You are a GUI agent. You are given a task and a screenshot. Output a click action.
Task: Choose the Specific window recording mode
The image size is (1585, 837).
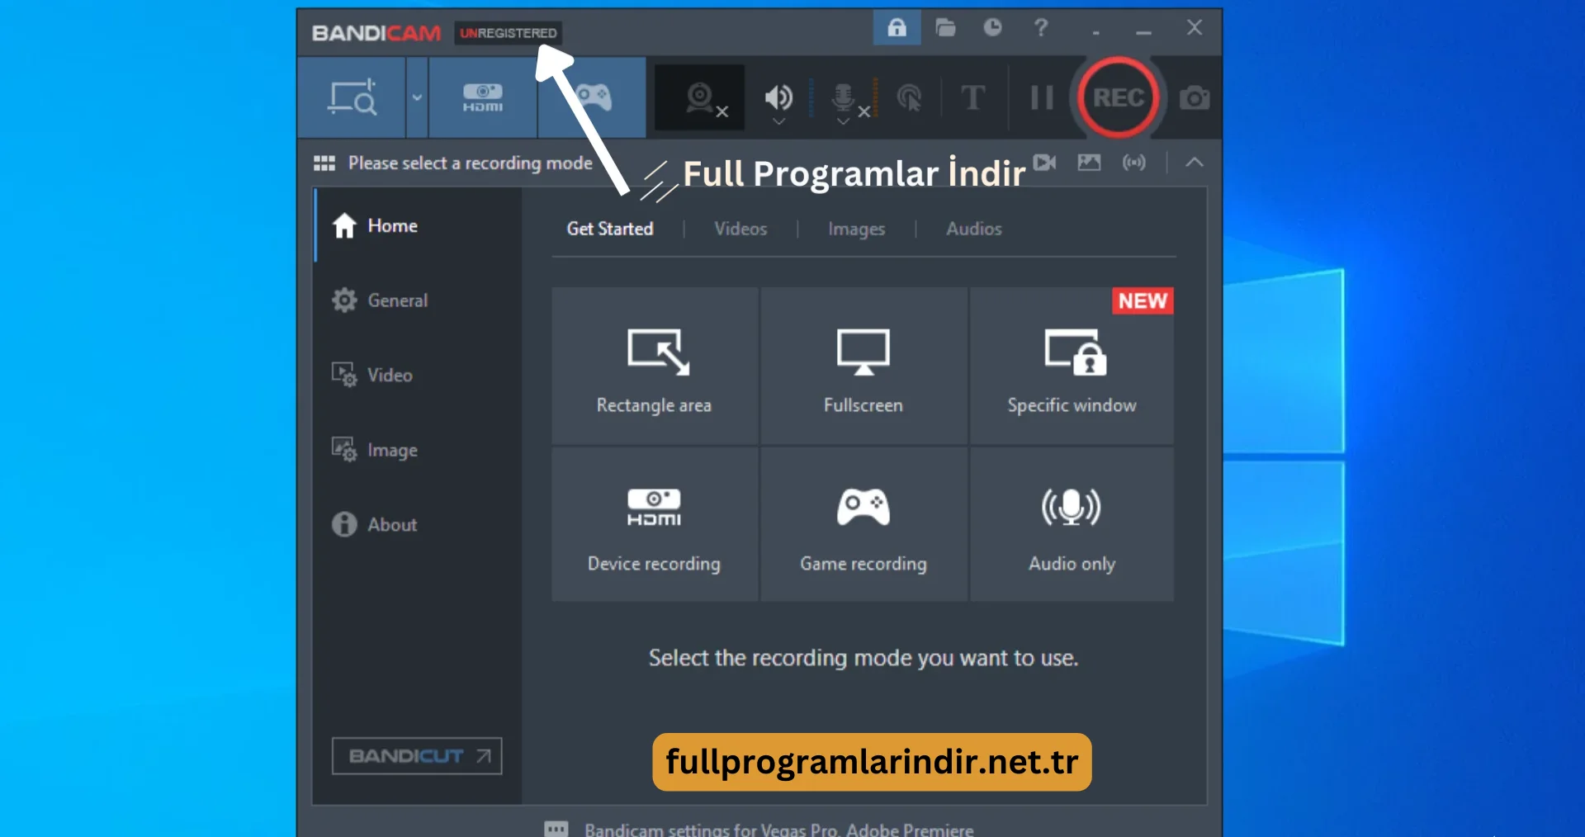(x=1072, y=366)
